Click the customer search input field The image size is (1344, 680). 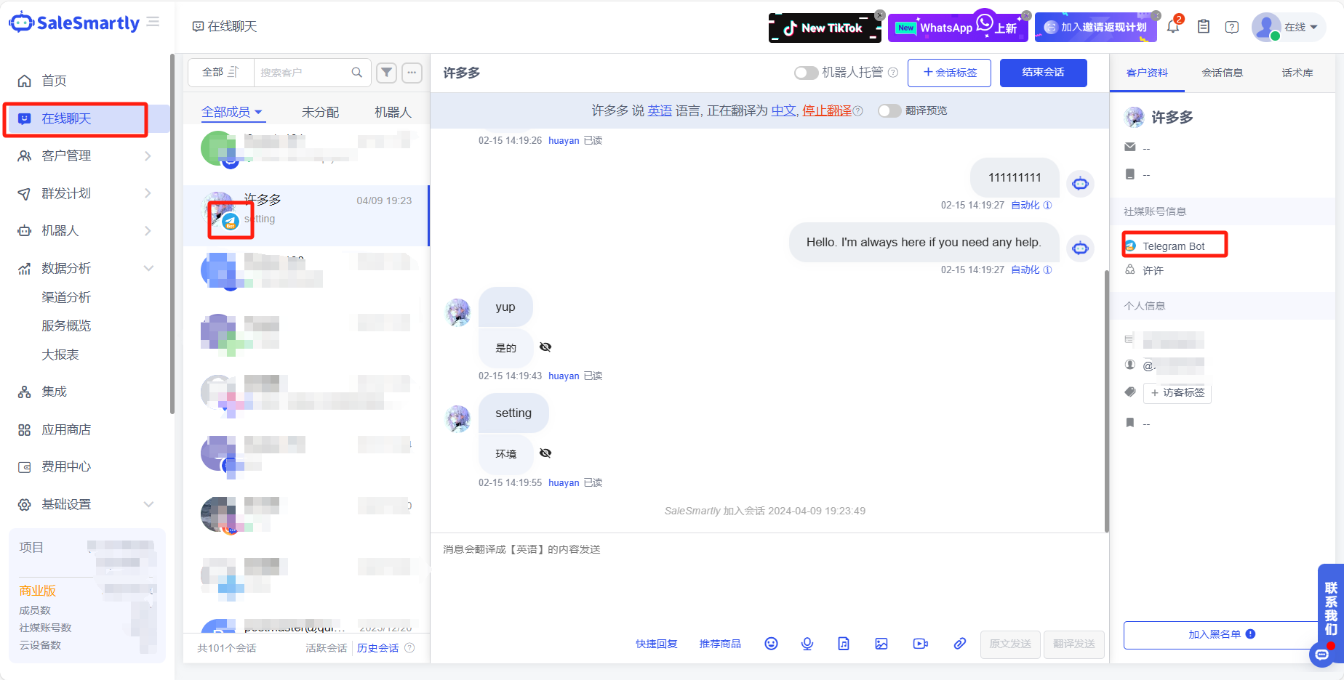click(x=305, y=73)
